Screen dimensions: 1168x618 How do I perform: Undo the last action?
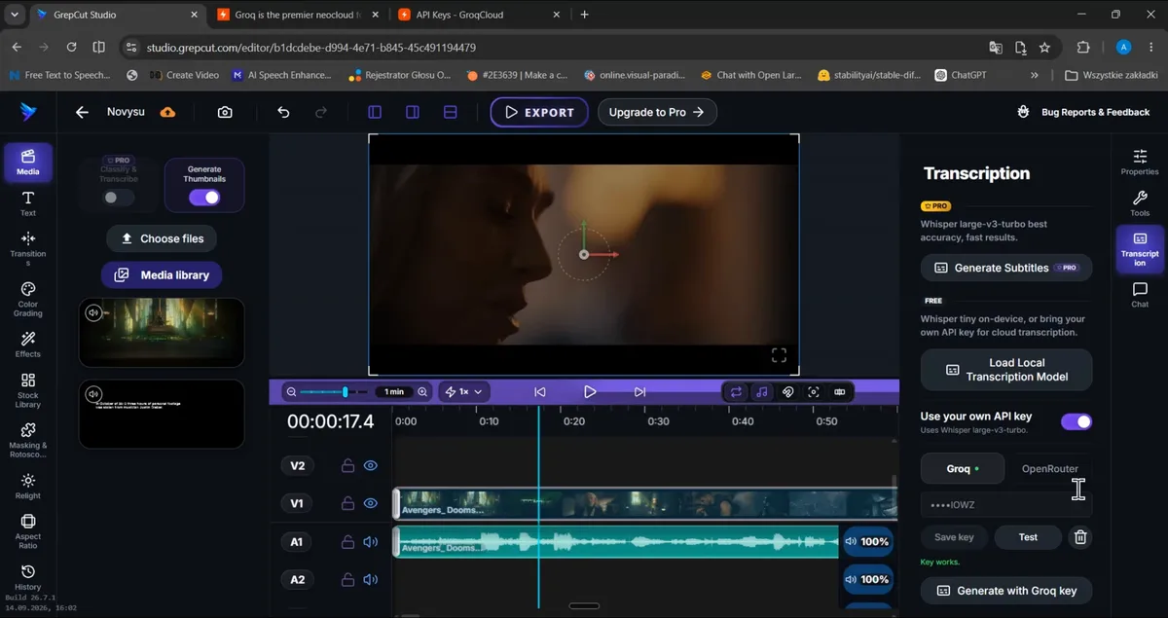pyautogui.click(x=283, y=112)
